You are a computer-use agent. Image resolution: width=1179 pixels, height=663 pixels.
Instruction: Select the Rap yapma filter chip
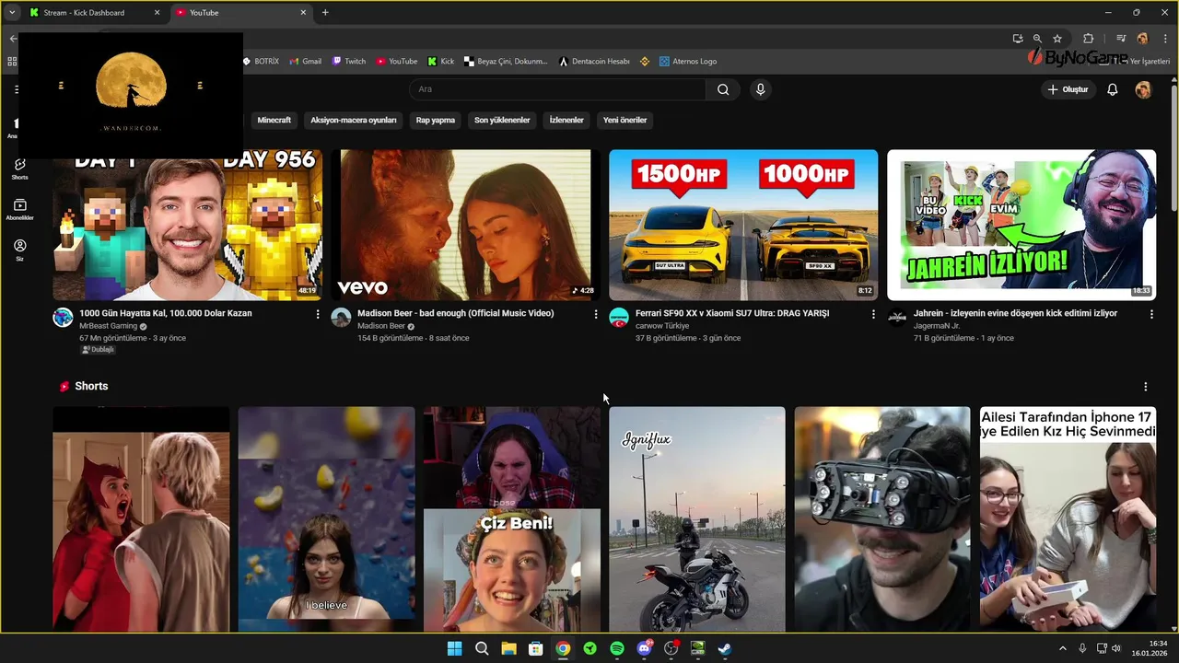[x=436, y=120]
